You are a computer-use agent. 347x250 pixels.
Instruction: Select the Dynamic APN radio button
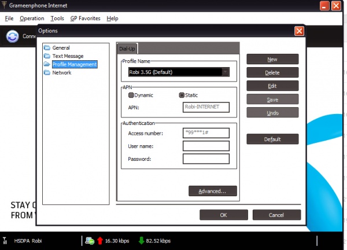(x=131, y=95)
